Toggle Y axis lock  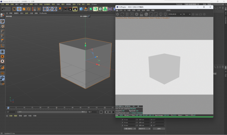click(50, 9)
